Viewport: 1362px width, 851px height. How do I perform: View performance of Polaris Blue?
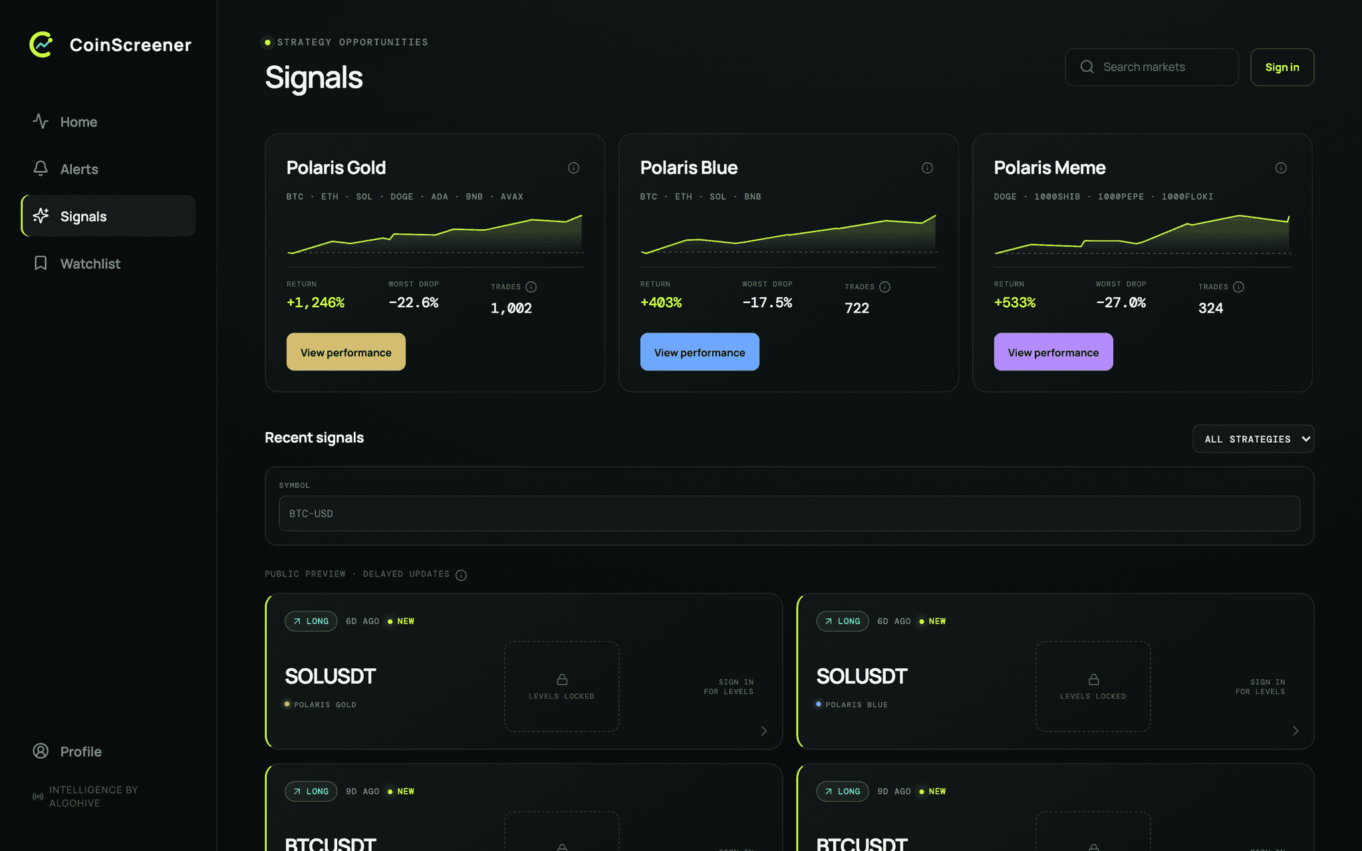tap(700, 352)
